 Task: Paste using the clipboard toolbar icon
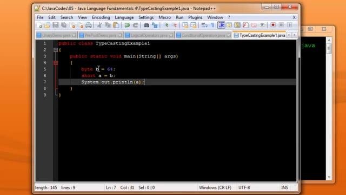click(116, 25)
